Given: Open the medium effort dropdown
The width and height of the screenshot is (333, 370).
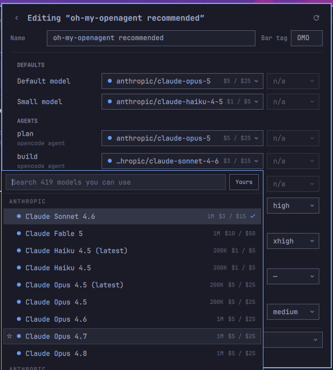Looking at the screenshot, I should (x=293, y=312).
